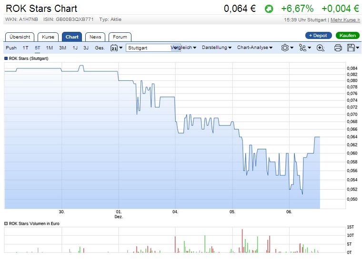Follow the Mehr Kurse link
The image size is (362, 260).
(x=345, y=20)
